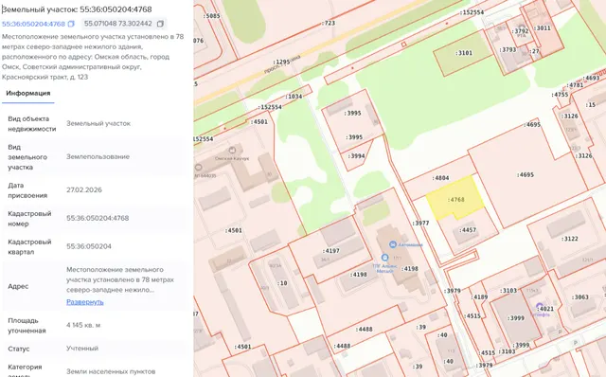Open the blue cadastral number link at top

(x=33, y=24)
